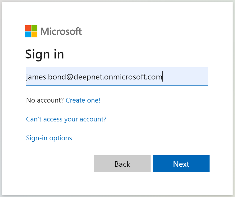Open the "Create one!" account link
The image size is (235, 197).
coord(83,100)
